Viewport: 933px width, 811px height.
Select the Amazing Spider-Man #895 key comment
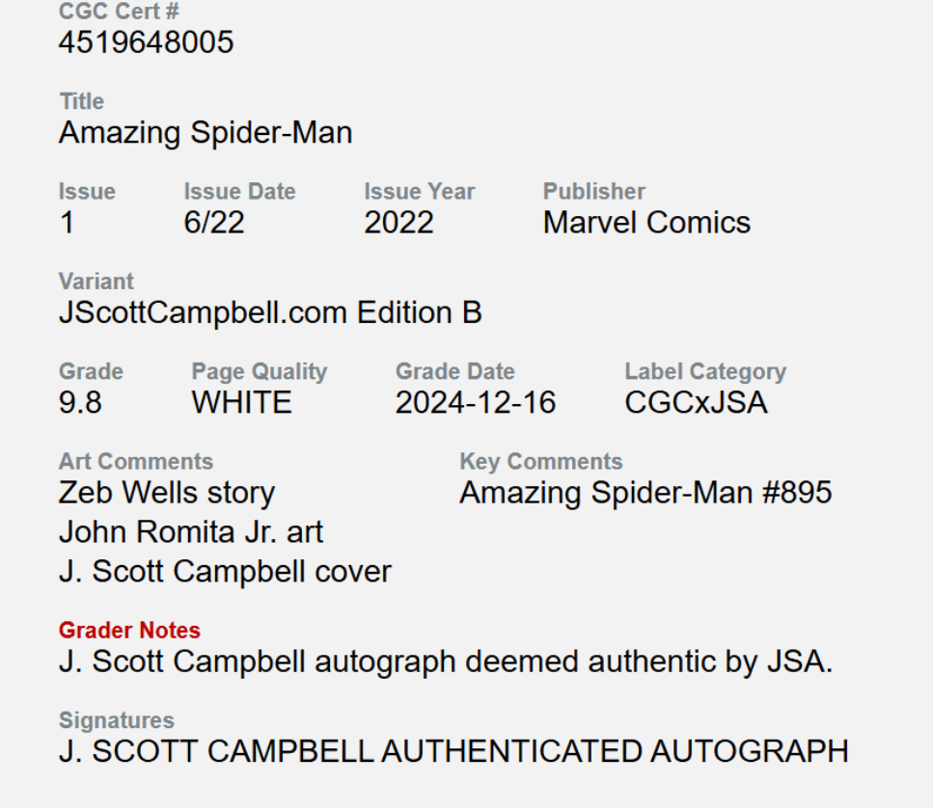coord(645,493)
